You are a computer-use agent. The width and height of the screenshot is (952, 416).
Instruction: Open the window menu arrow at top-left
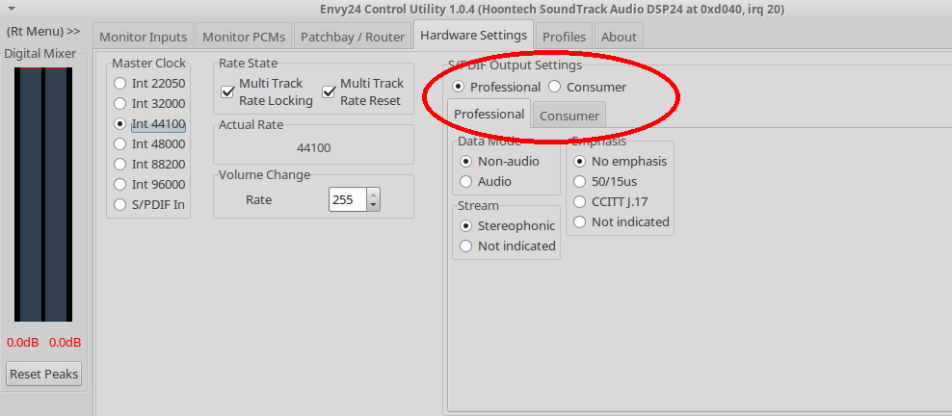tap(11, 9)
